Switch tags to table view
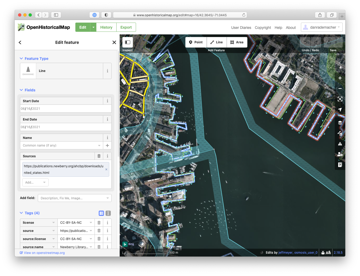360x276 pixels. pos(101,213)
